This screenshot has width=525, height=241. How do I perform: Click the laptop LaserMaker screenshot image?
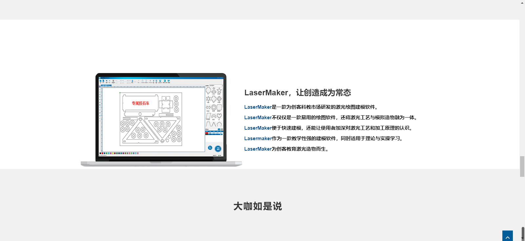161,120
